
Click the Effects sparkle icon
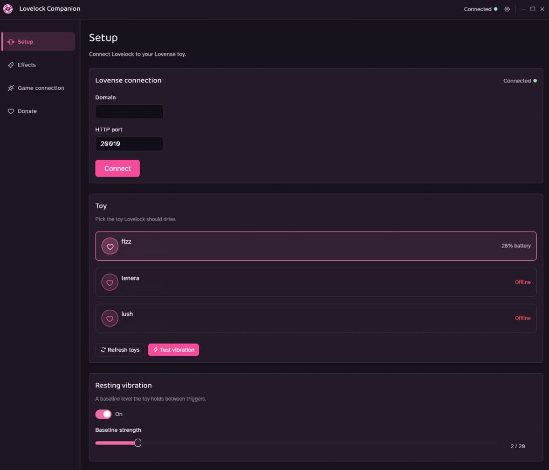(11, 65)
